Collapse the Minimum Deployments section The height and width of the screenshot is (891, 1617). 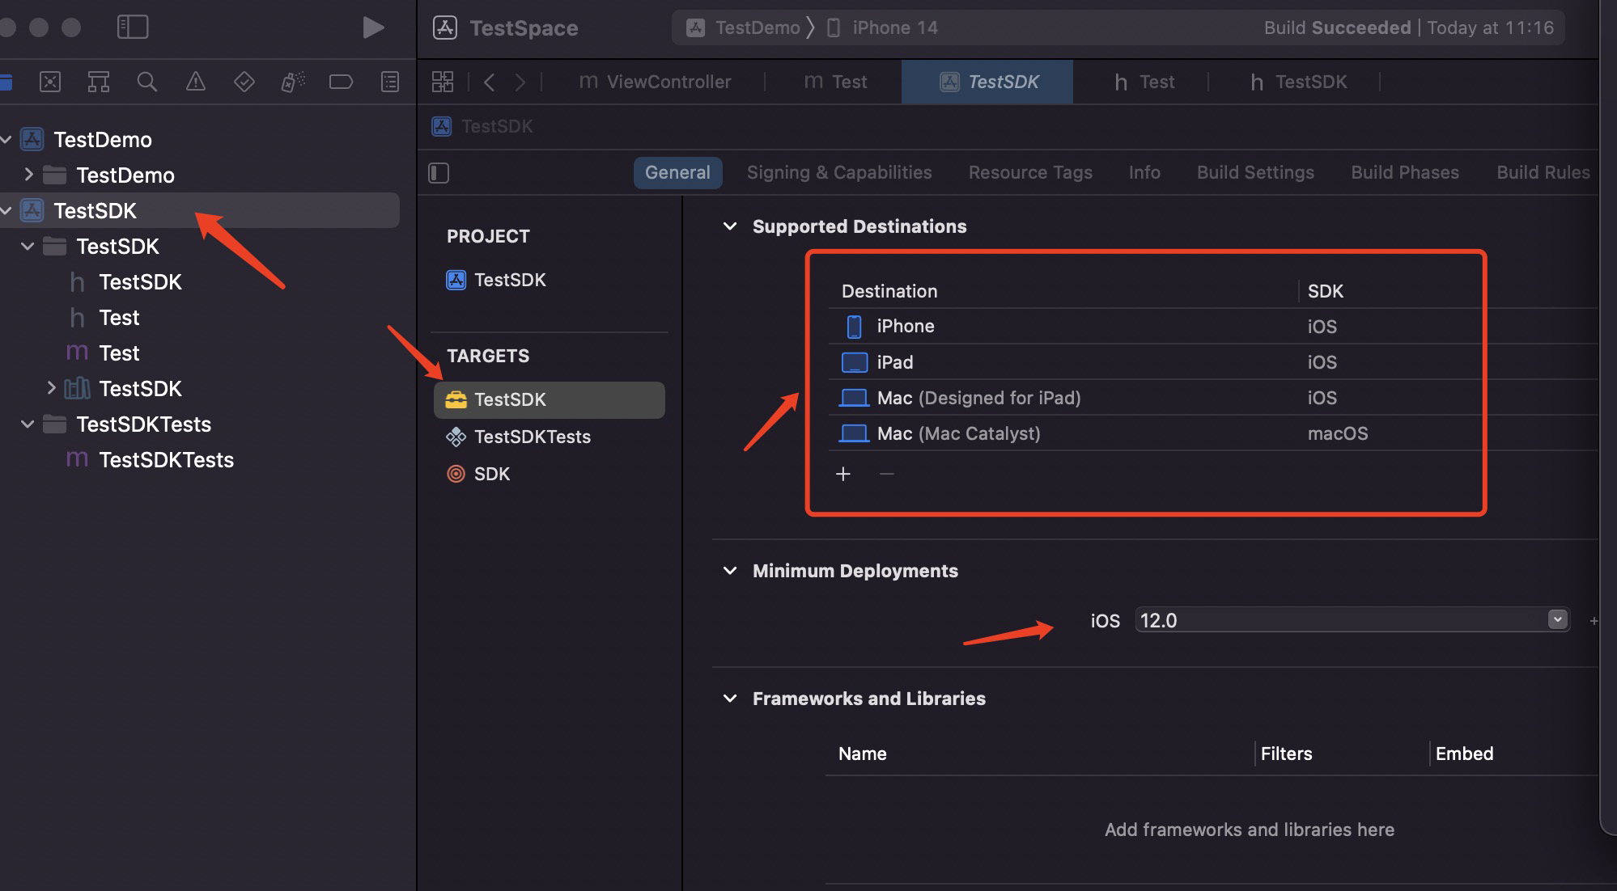(730, 571)
